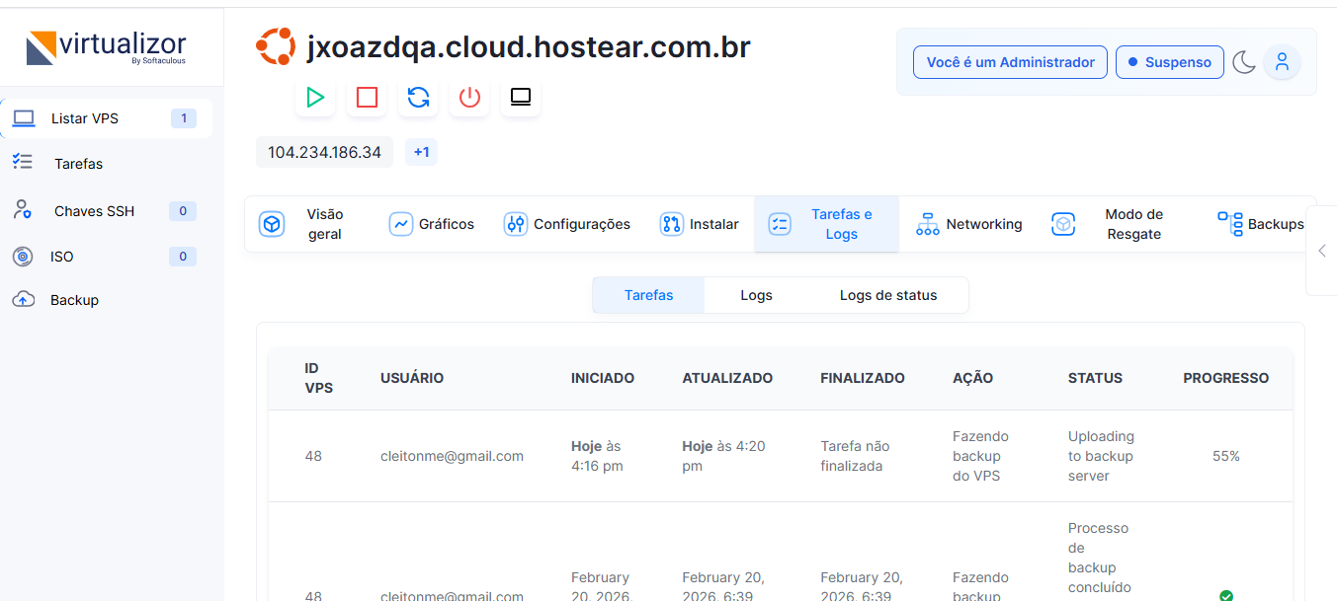The width and height of the screenshot is (1337, 601).
Task: Expand the collapsed right side panel arrow
Action: [x=1321, y=251]
